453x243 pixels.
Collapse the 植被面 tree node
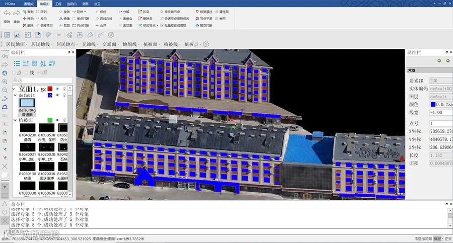pos(15,120)
